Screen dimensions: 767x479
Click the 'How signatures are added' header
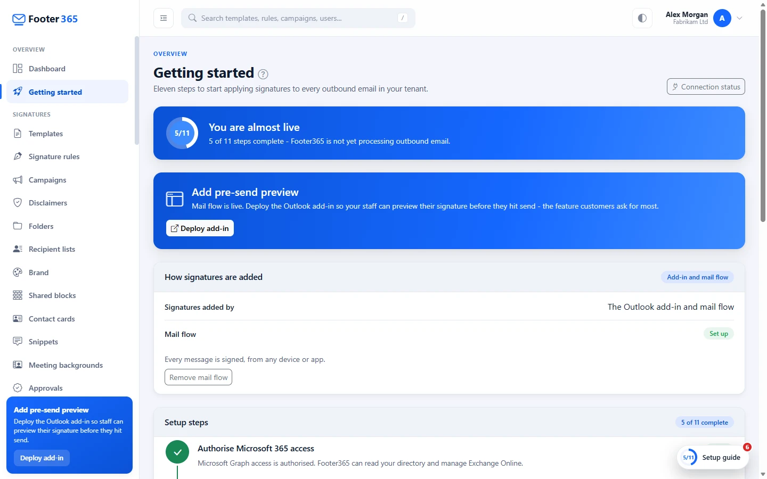click(x=214, y=277)
